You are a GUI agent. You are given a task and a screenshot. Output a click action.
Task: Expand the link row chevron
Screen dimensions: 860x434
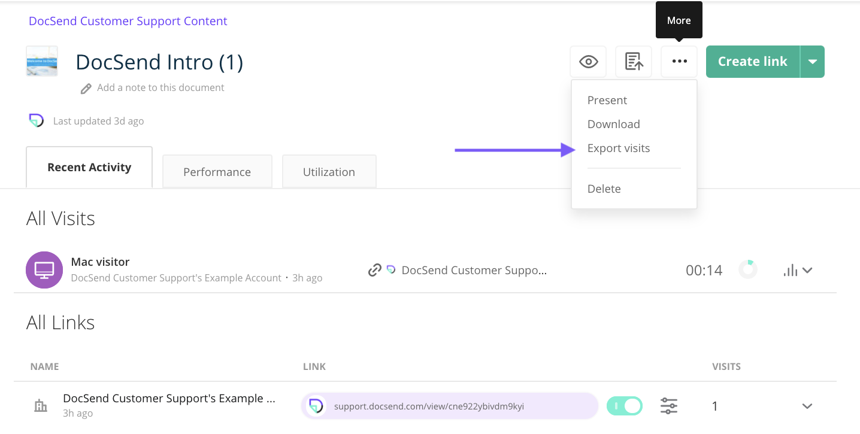[807, 406]
